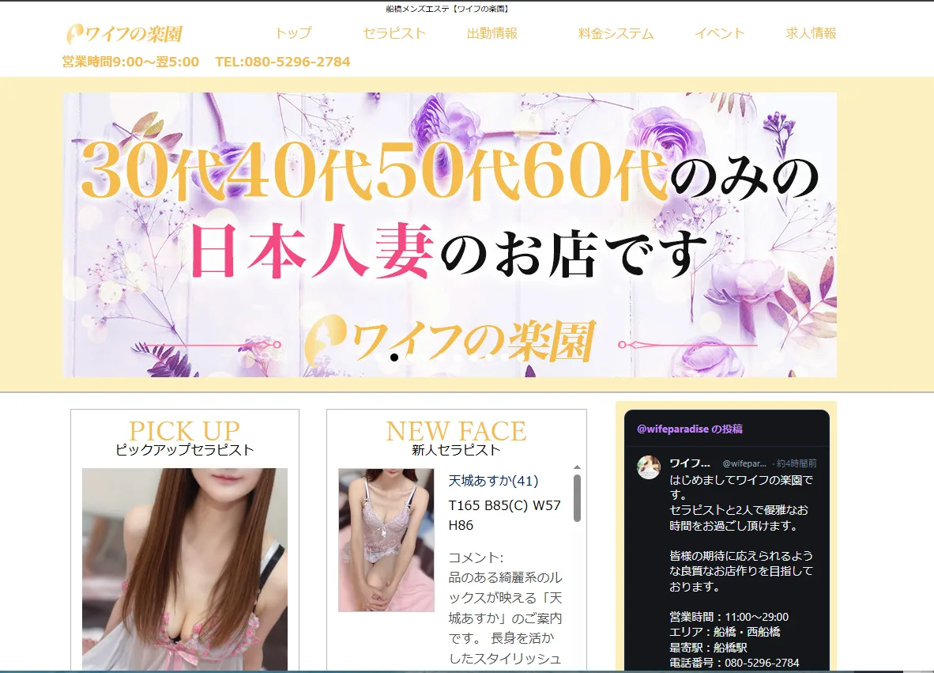Click the tweet text はじめましてワイフの楽園で
The image size is (934, 673).
(x=741, y=480)
